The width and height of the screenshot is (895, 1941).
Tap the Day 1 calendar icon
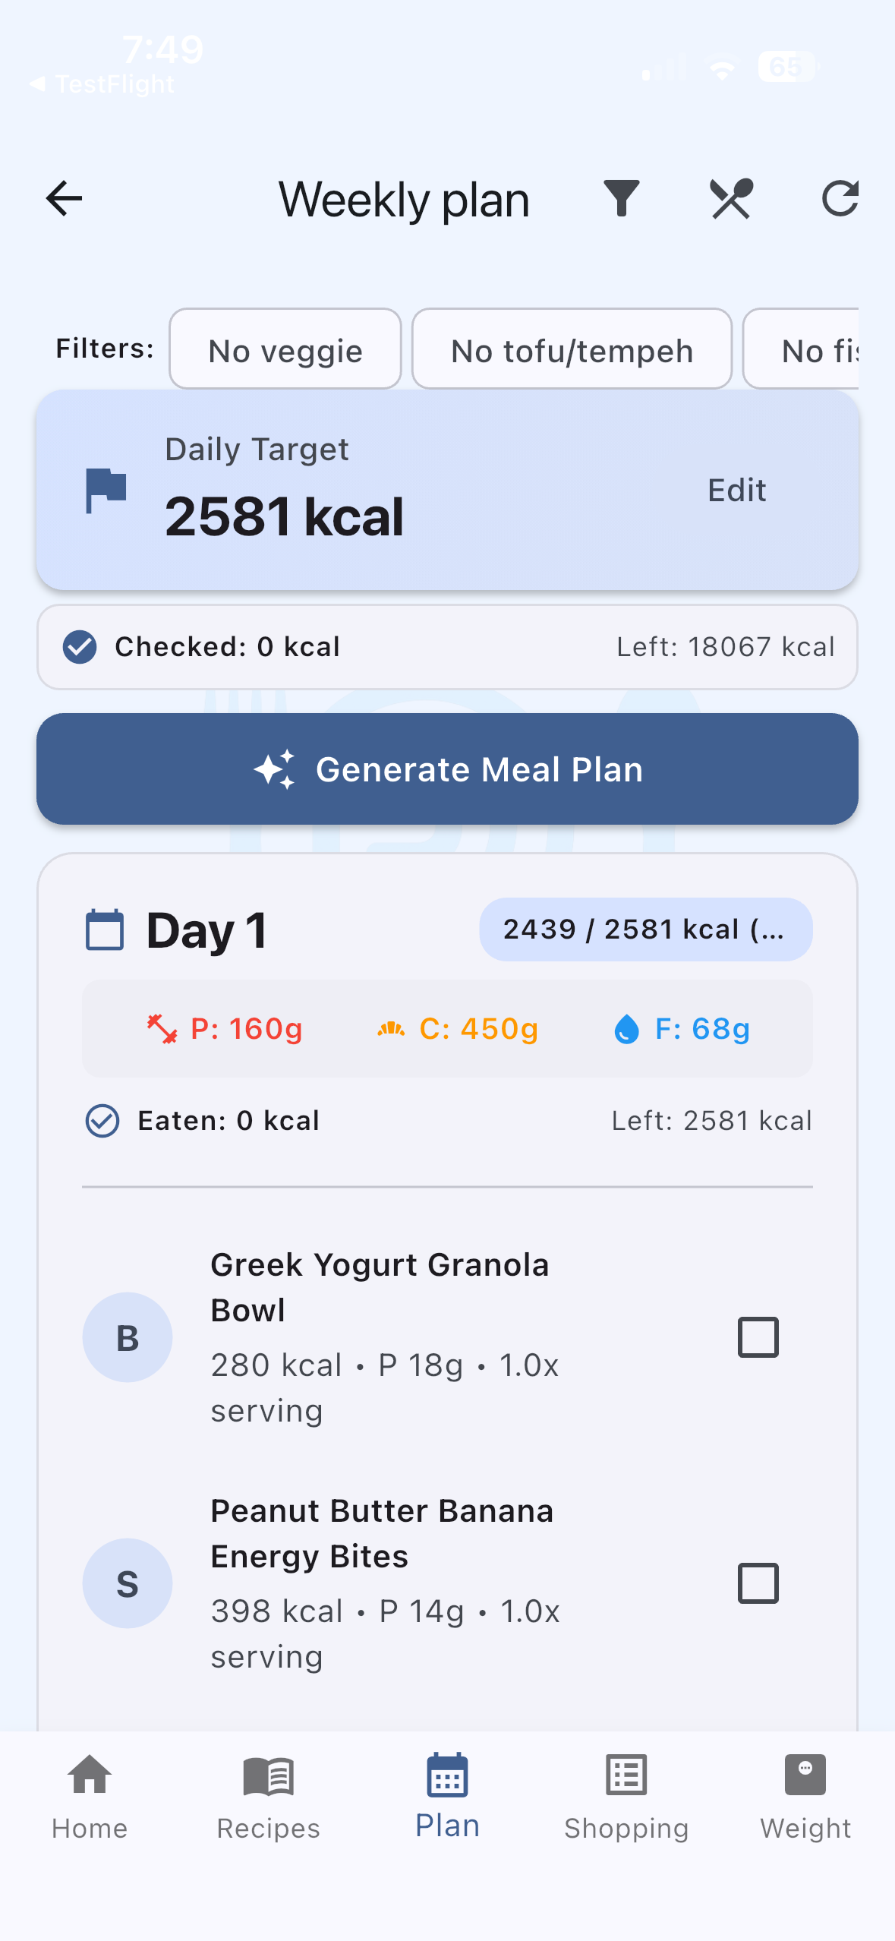point(105,929)
